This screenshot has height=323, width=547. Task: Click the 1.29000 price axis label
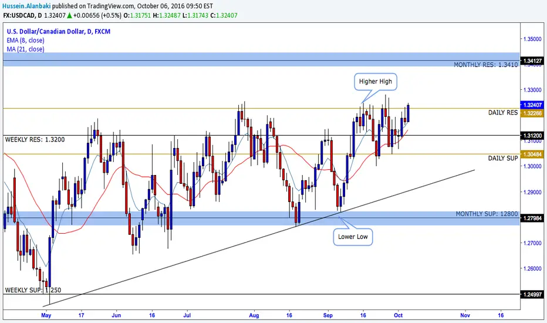pyautogui.click(x=532, y=192)
